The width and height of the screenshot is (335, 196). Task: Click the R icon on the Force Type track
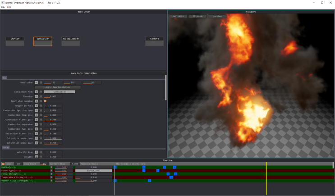click(51, 171)
